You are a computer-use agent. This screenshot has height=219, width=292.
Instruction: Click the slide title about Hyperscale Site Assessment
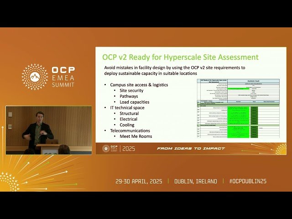coord(180,57)
